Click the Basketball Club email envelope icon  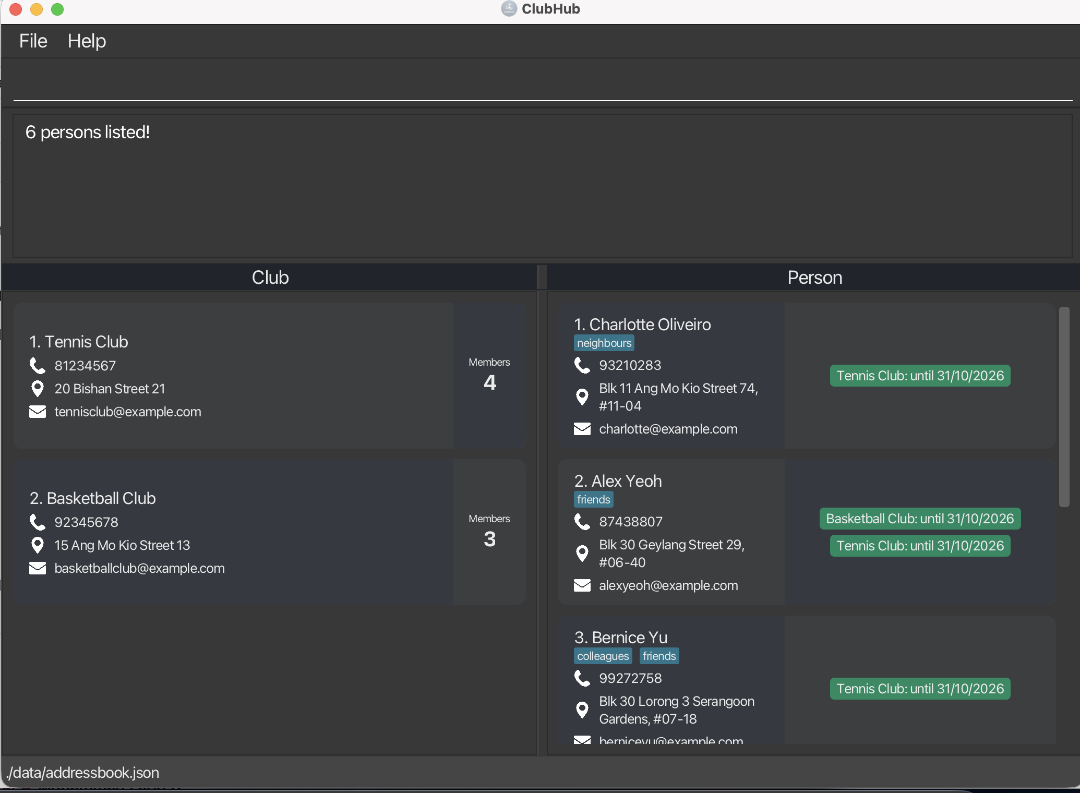[38, 568]
